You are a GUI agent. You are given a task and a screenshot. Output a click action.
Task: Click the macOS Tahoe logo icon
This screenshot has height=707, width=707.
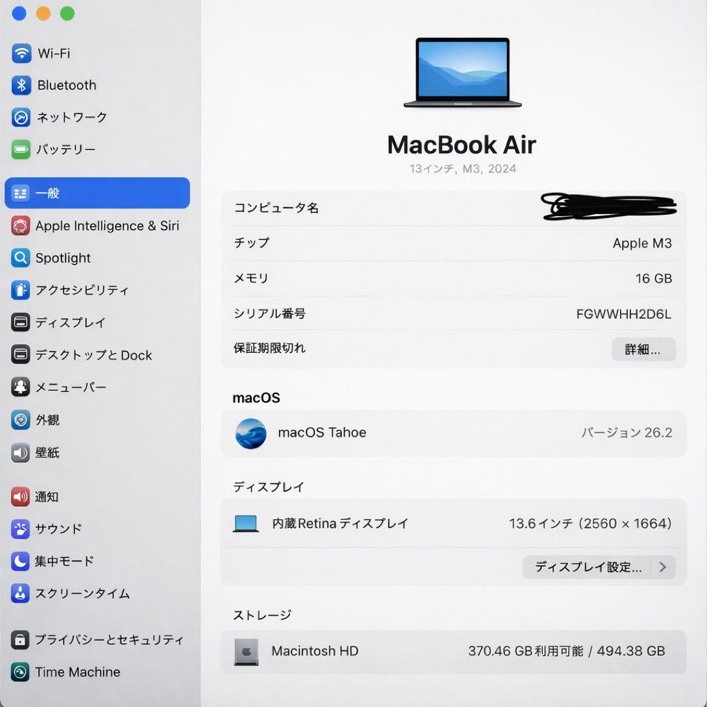pyautogui.click(x=251, y=433)
